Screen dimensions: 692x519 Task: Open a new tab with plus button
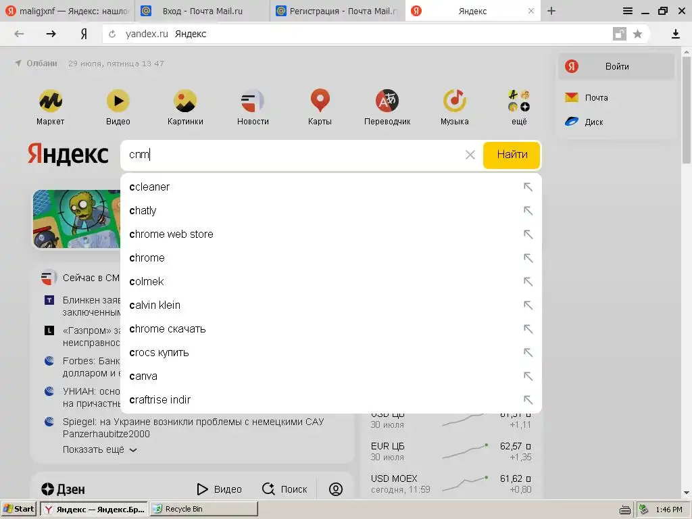pos(551,11)
